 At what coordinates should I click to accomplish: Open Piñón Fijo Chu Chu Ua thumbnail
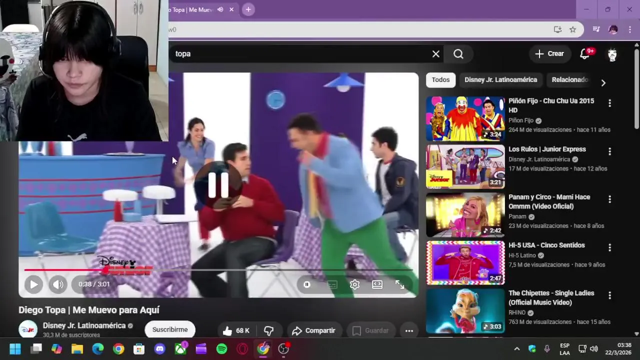[465, 118]
